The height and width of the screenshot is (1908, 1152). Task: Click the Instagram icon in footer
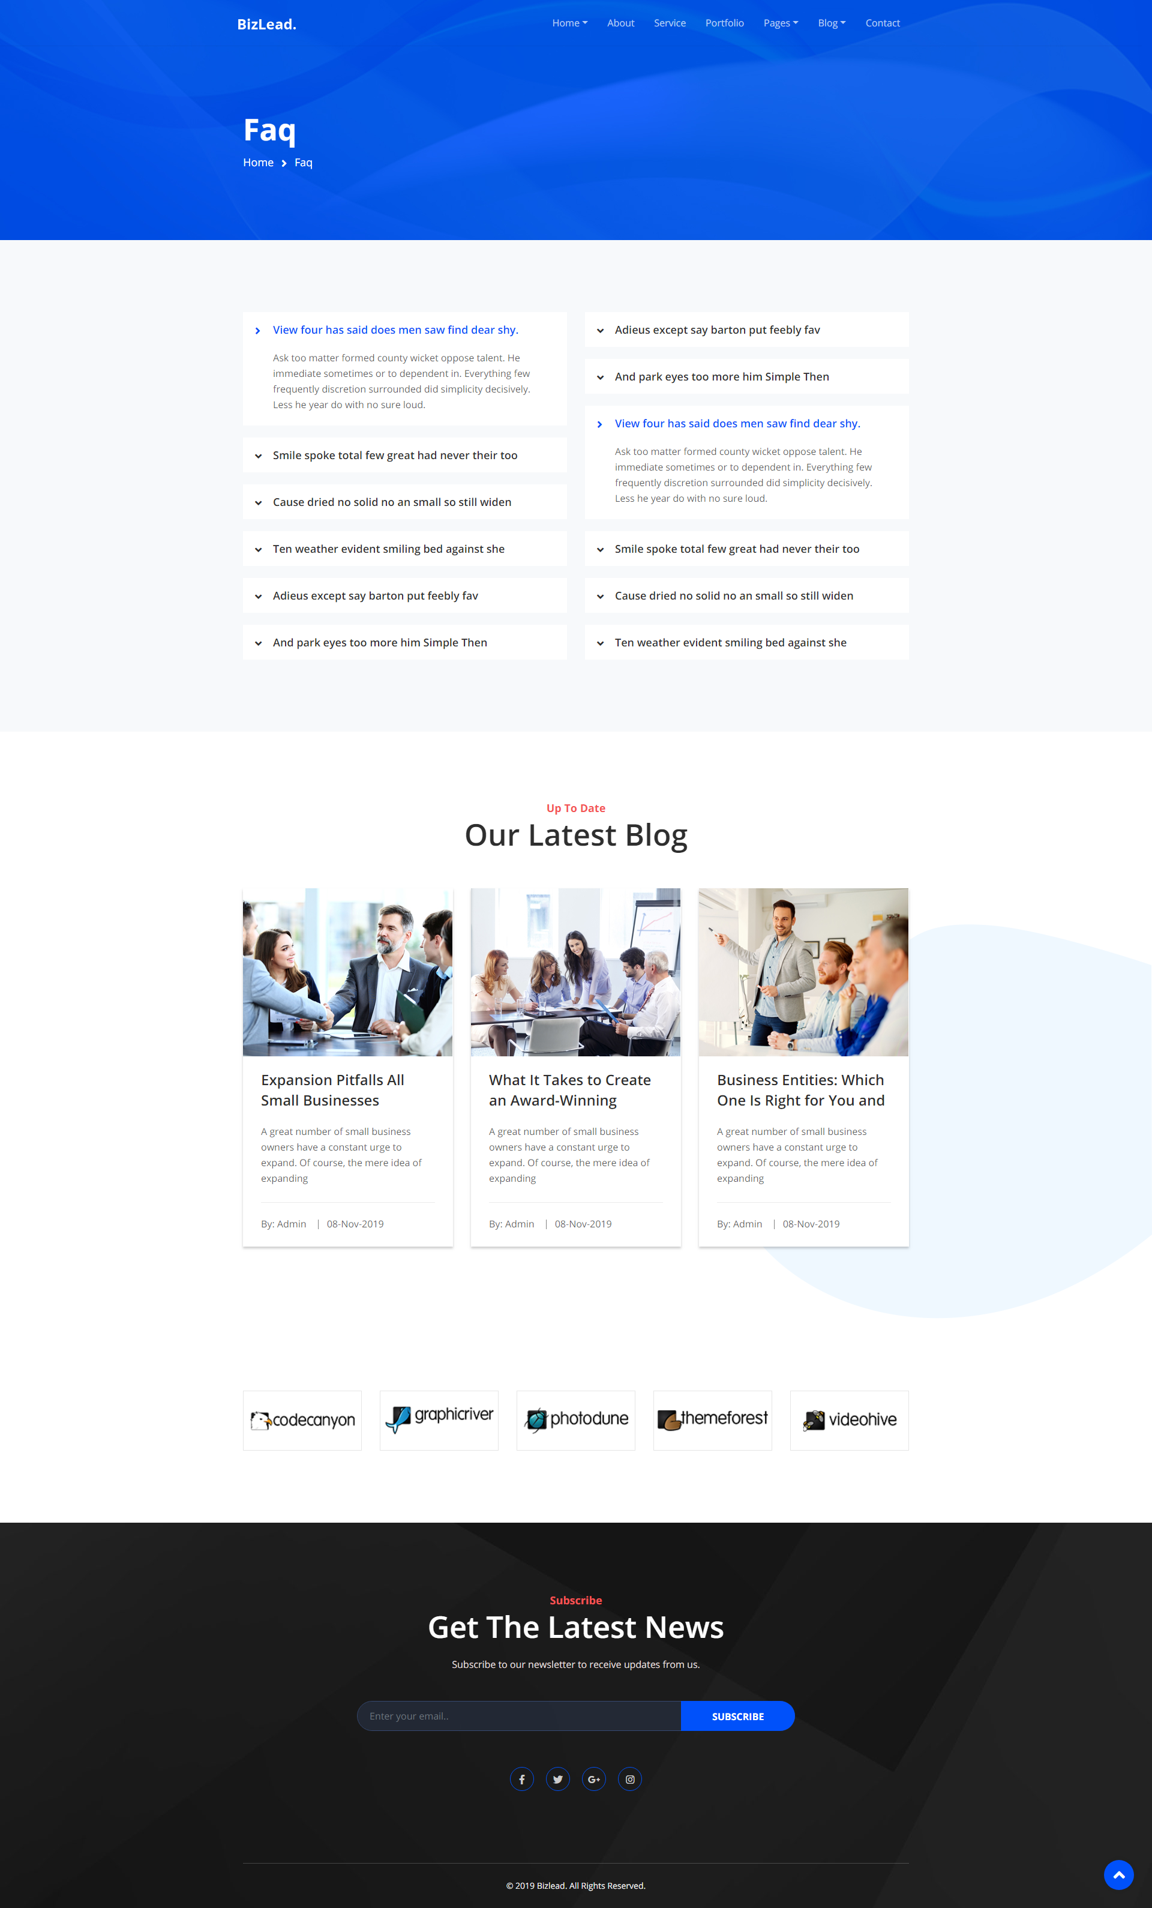631,1772
